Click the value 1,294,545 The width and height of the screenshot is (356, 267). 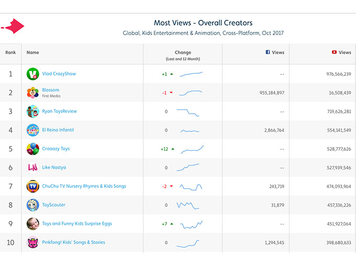coord(274,243)
